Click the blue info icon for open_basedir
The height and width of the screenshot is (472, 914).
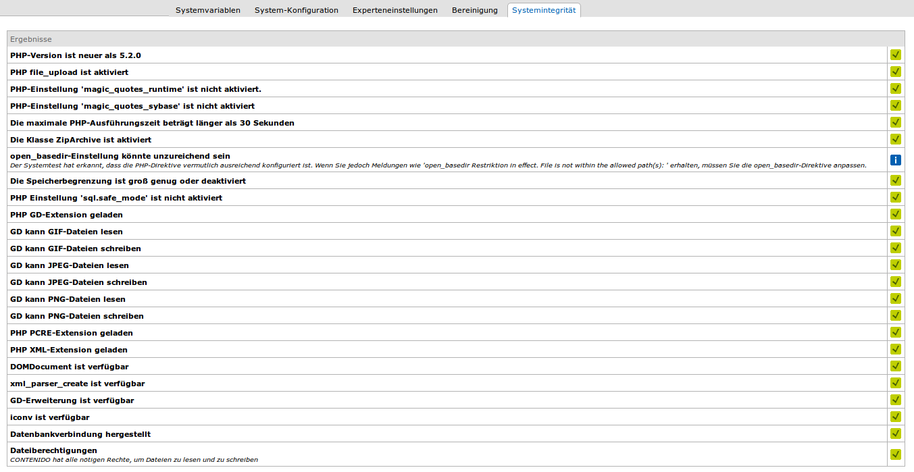pyautogui.click(x=896, y=160)
